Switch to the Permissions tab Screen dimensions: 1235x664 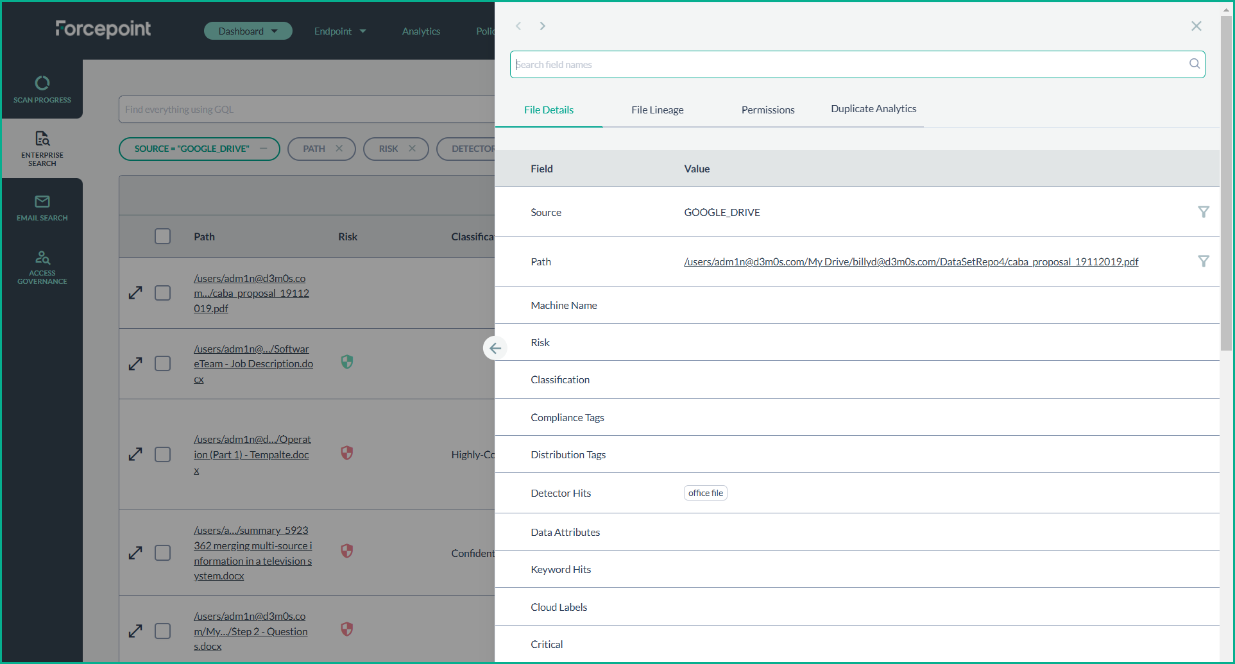[x=767, y=110]
